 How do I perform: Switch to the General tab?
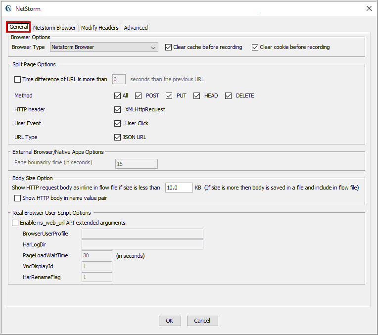pos(19,27)
